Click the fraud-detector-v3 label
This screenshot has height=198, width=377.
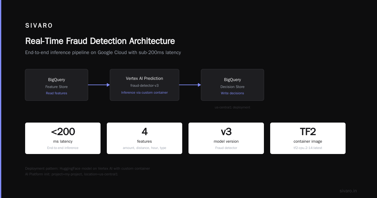(145, 85)
